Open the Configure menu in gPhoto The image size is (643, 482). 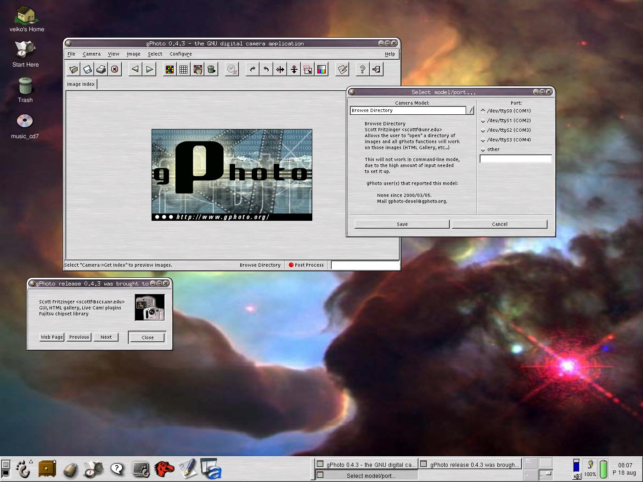(x=180, y=54)
